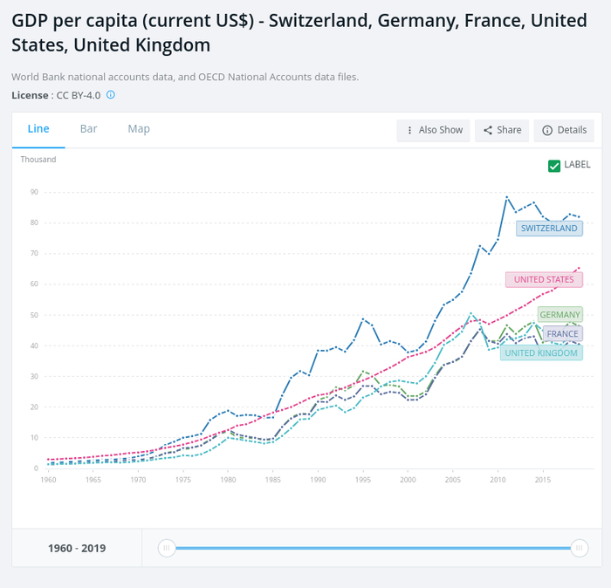
Task: Switch to the Bar tab
Action: pyautogui.click(x=88, y=129)
